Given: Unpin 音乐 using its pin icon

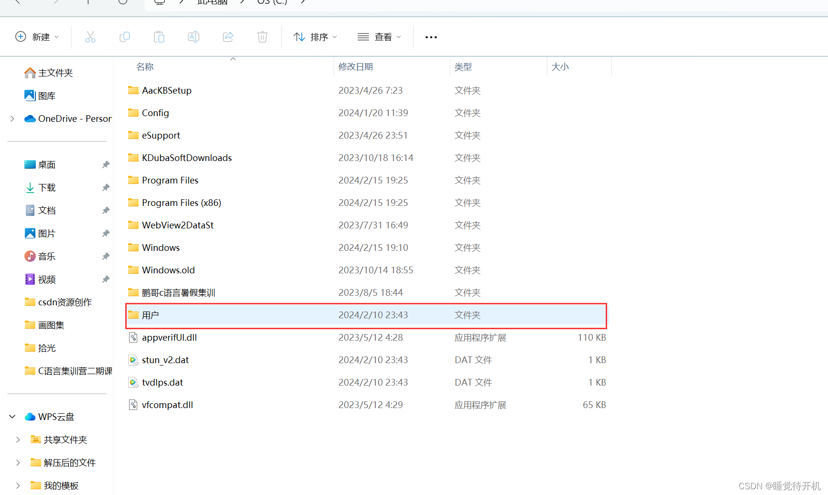Looking at the screenshot, I should click(106, 256).
